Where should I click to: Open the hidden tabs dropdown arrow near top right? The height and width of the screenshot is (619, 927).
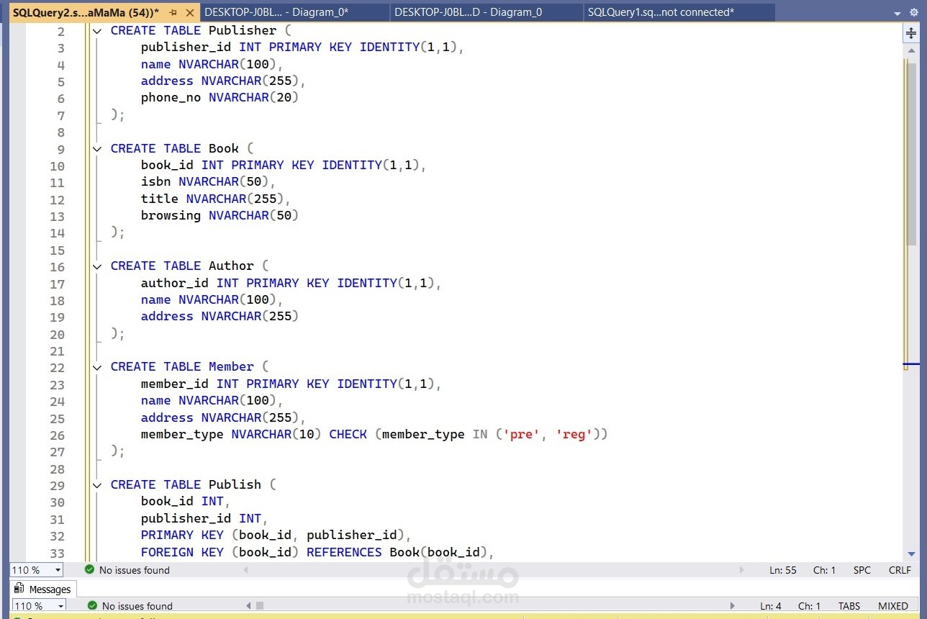[x=897, y=12]
